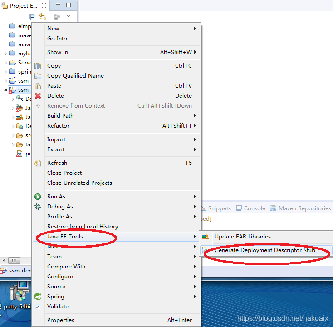Viewport: 333px width, 327px height.
Task: Open the New submenu
Action: (x=117, y=29)
